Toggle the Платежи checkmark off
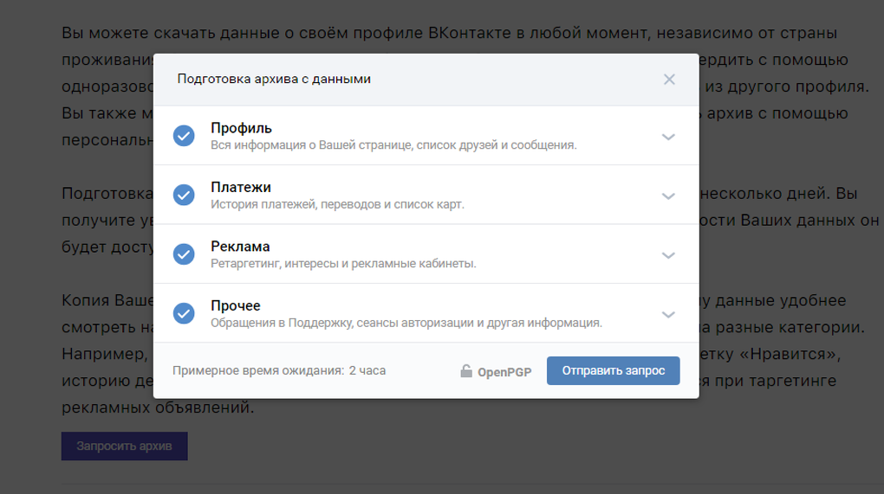This screenshot has width=884, height=494. (x=184, y=196)
